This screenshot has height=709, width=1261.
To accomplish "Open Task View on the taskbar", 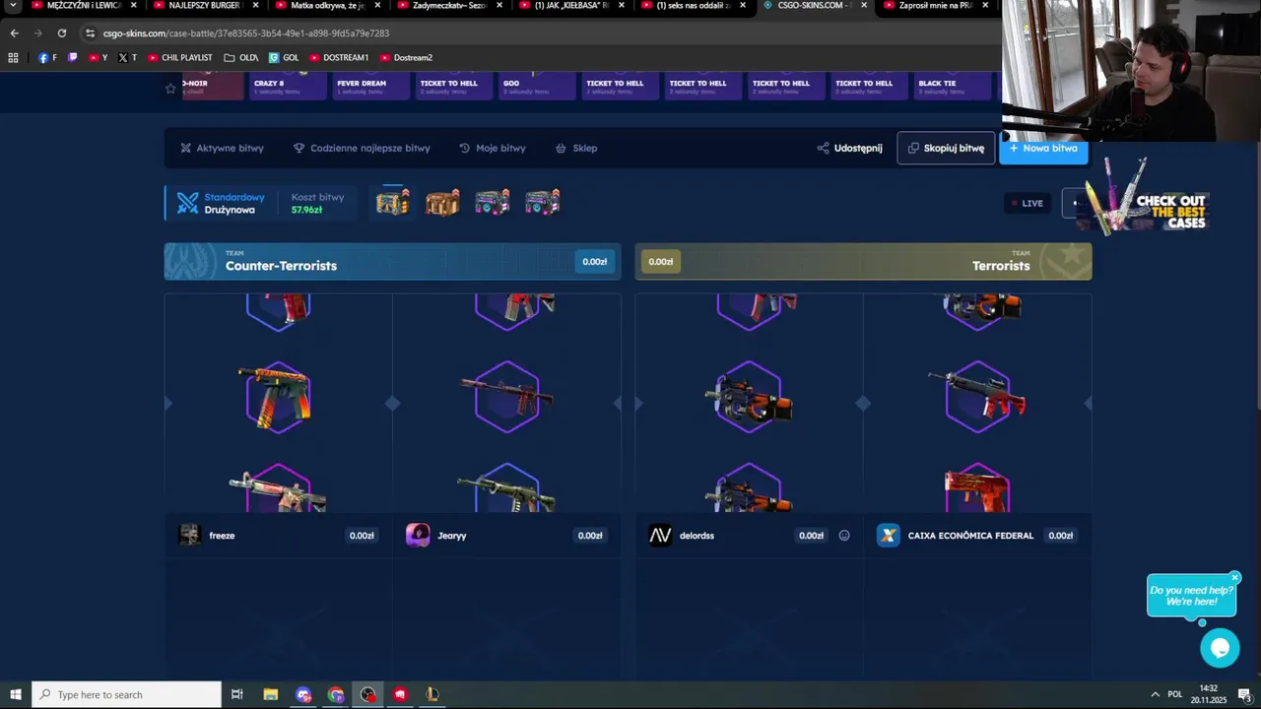I will [237, 694].
